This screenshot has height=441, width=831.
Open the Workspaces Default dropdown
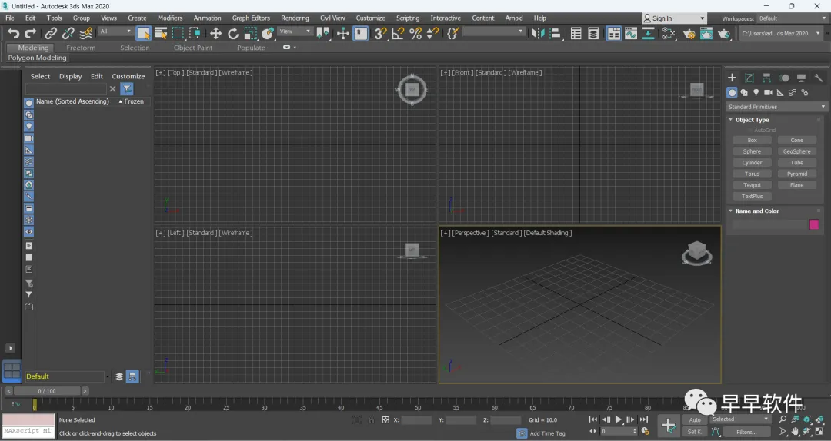(792, 18)
